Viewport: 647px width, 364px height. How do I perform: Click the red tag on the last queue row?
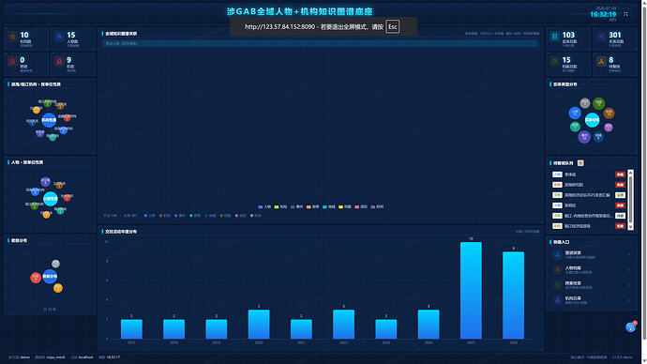[x=620, y=226]
